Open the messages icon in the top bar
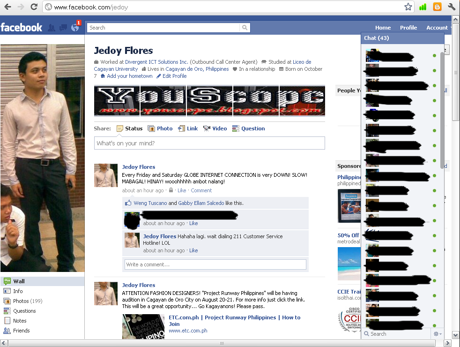The image size is (460, 347). [x=63, y=27]
